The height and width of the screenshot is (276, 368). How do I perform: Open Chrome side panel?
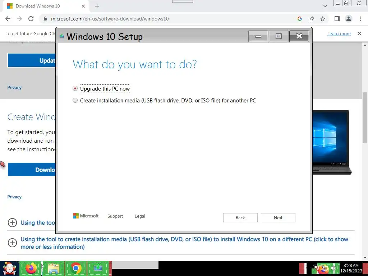tap(337, 19)
